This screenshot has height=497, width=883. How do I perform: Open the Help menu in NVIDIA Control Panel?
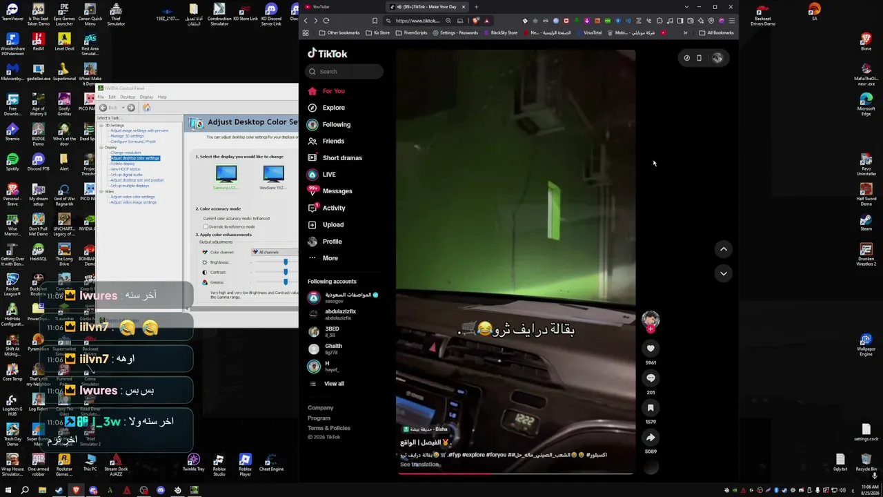(162, 97)
